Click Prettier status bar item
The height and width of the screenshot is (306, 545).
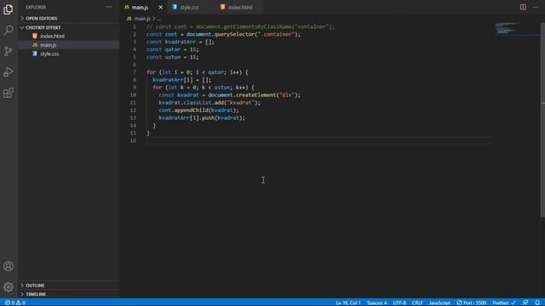pyautogui.click(x=503, y=303)
